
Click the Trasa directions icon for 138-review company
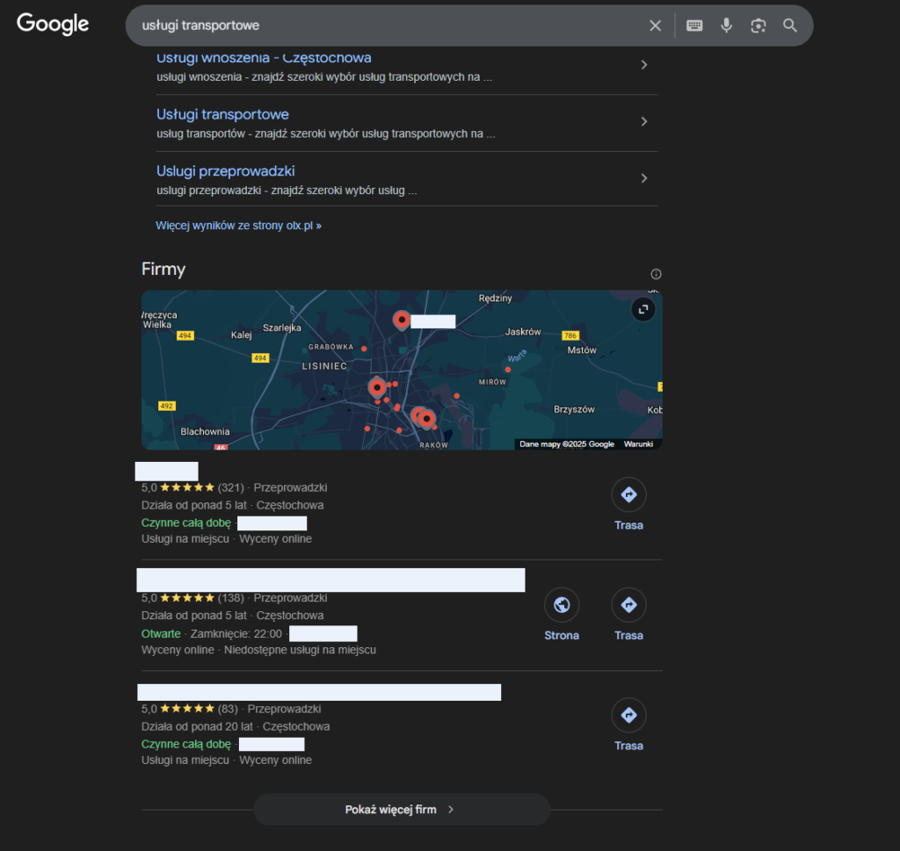pyautogui.click(x=629, y=605)
